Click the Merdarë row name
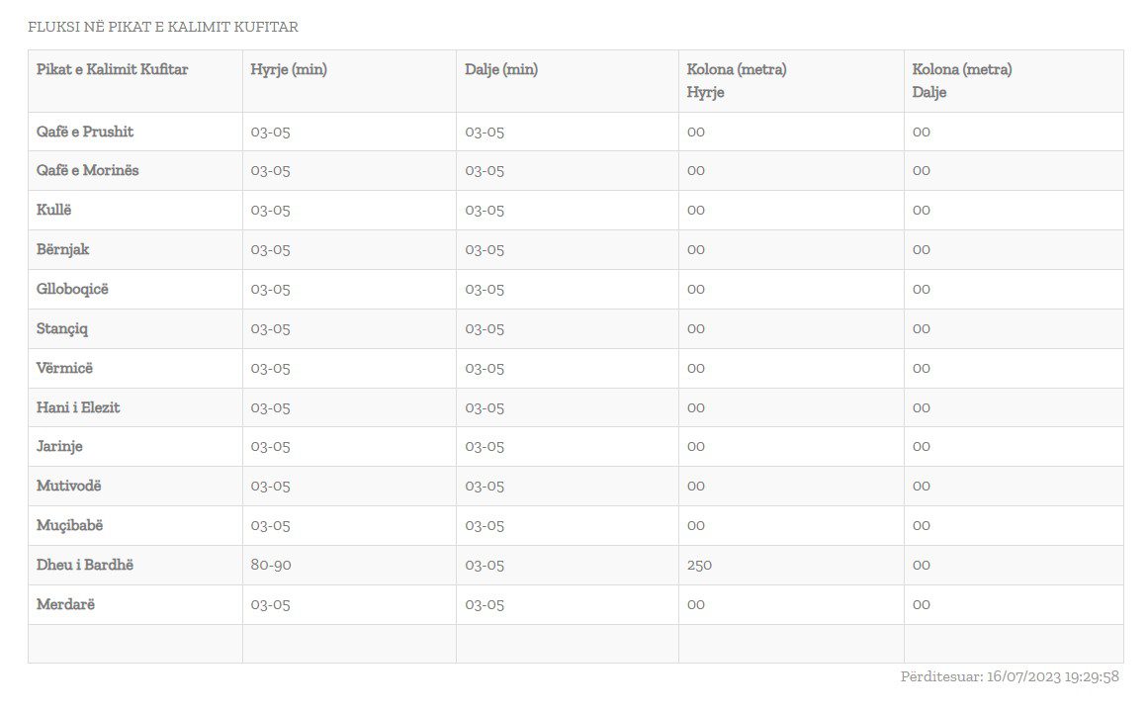The image size is (1148, 713). coord(65,604)
